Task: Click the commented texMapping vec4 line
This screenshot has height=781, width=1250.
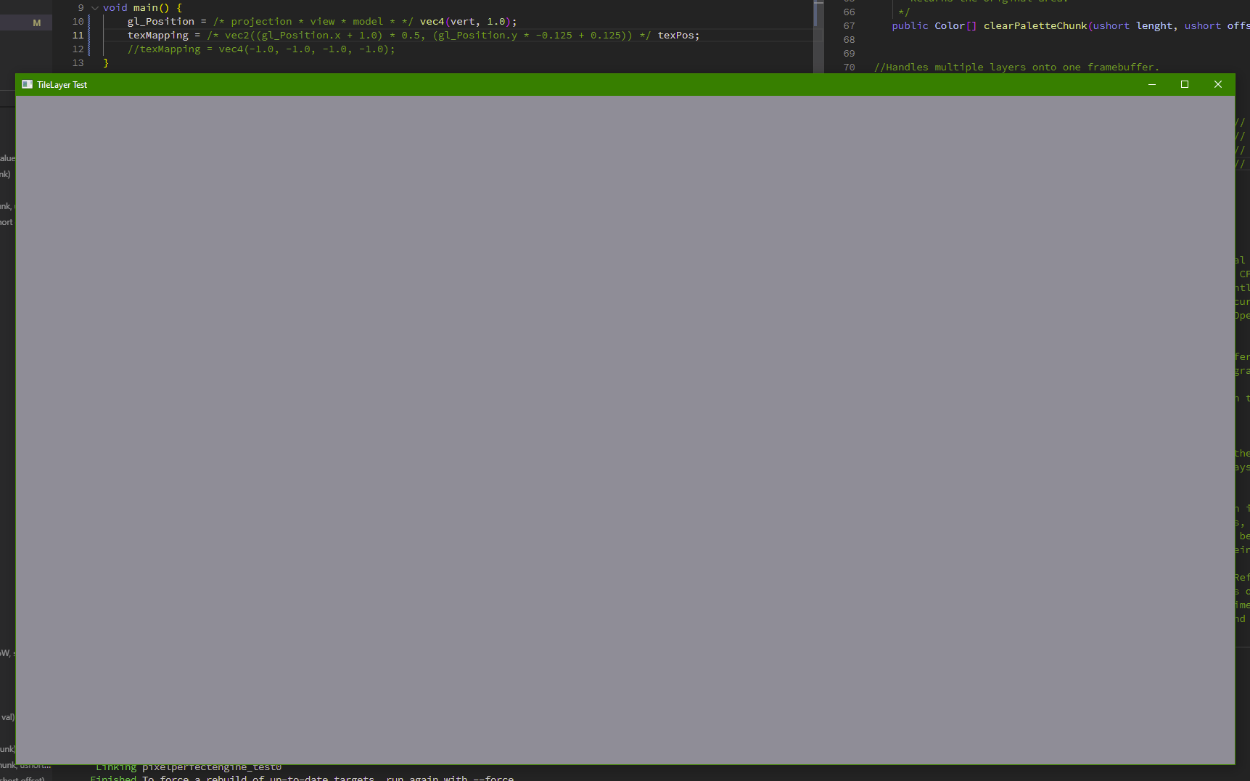Action: coord(261,49)
